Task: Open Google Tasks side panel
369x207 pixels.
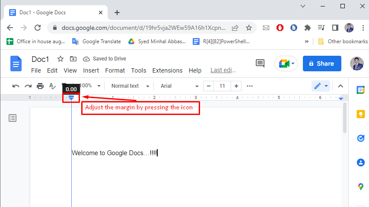Action: pos(360,138)
